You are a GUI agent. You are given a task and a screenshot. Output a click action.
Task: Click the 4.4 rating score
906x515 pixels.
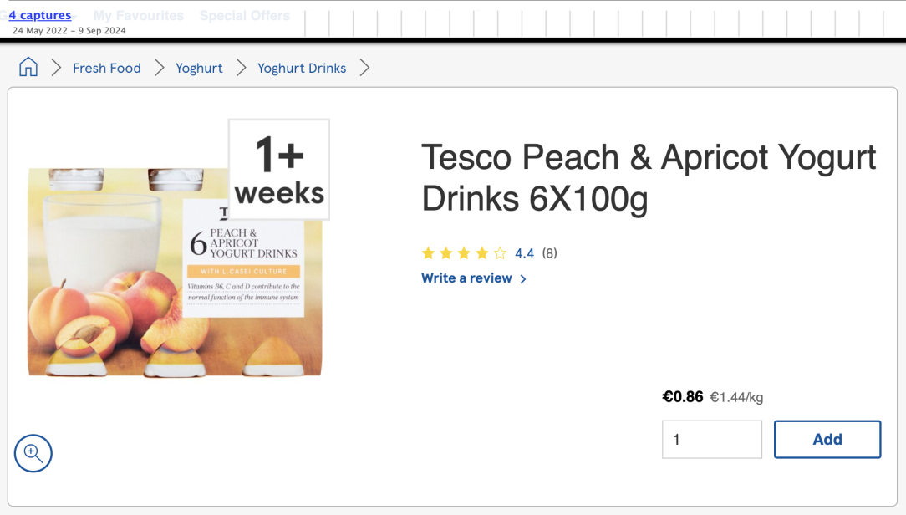524,253
